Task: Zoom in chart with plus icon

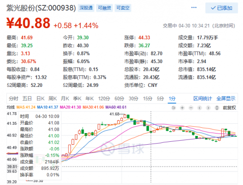Action: pos(182,108)
